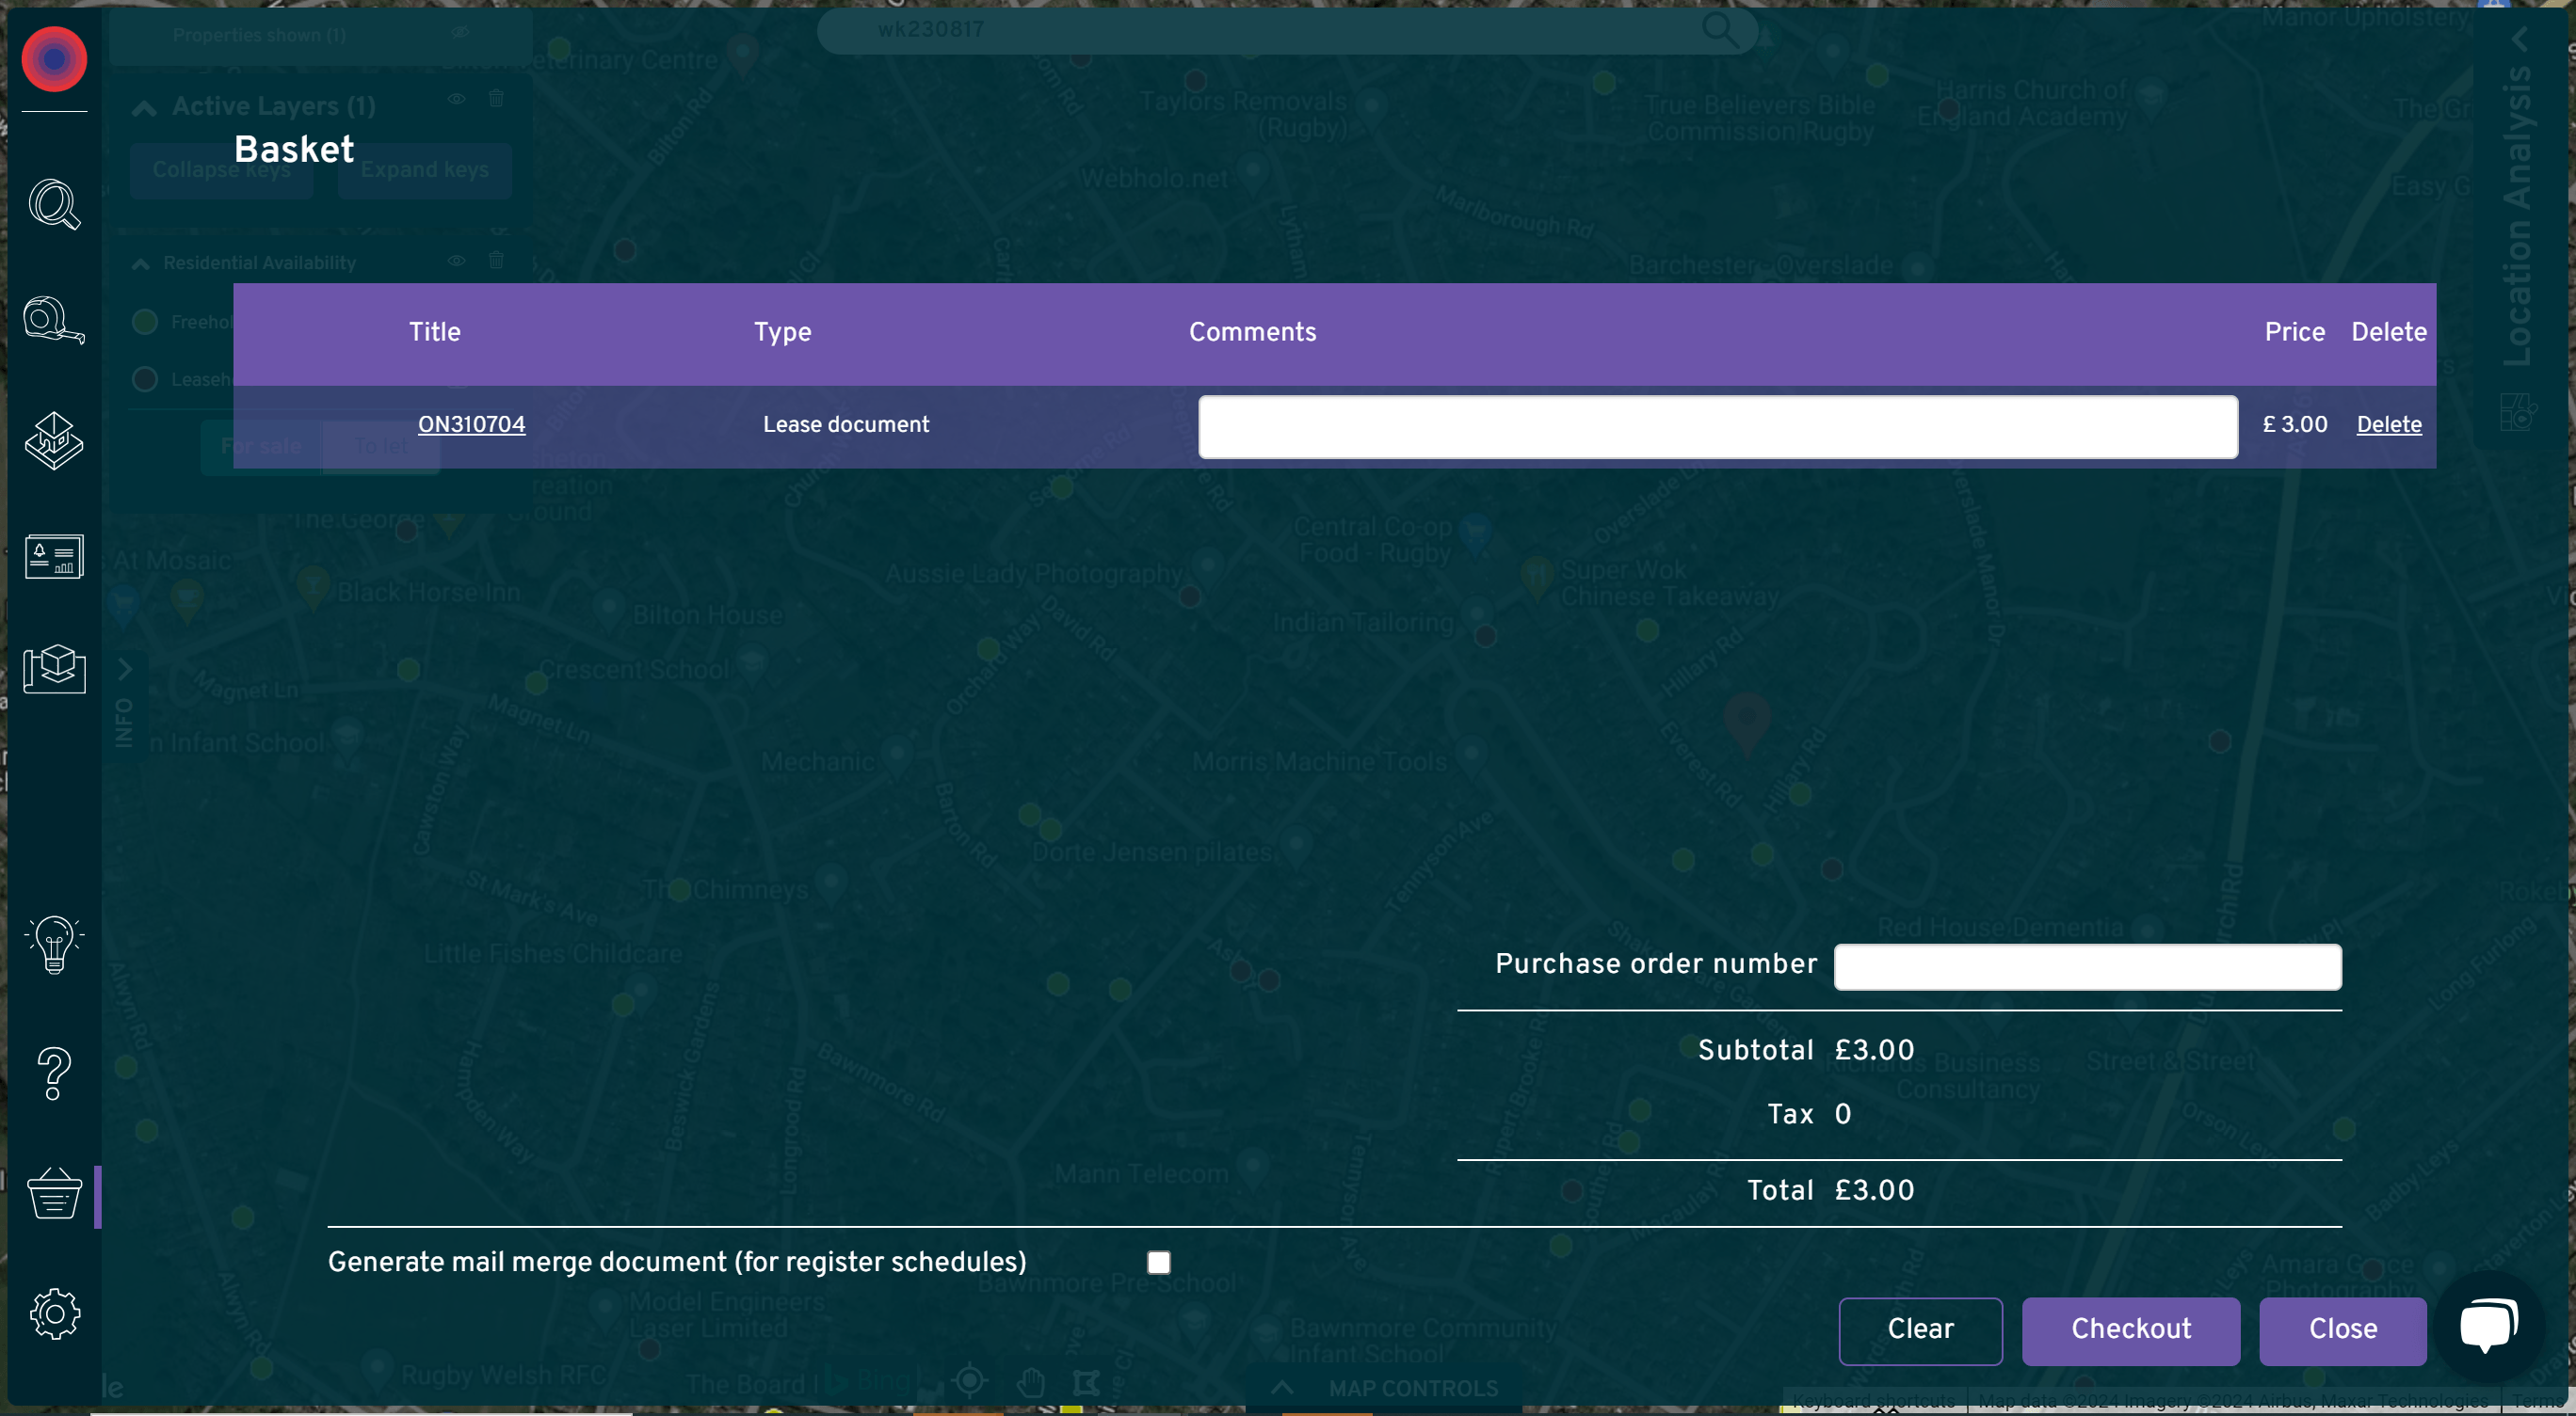Click the Price column header
This screenshot has height=1416, width=2576.
[x=2294, y=332]
